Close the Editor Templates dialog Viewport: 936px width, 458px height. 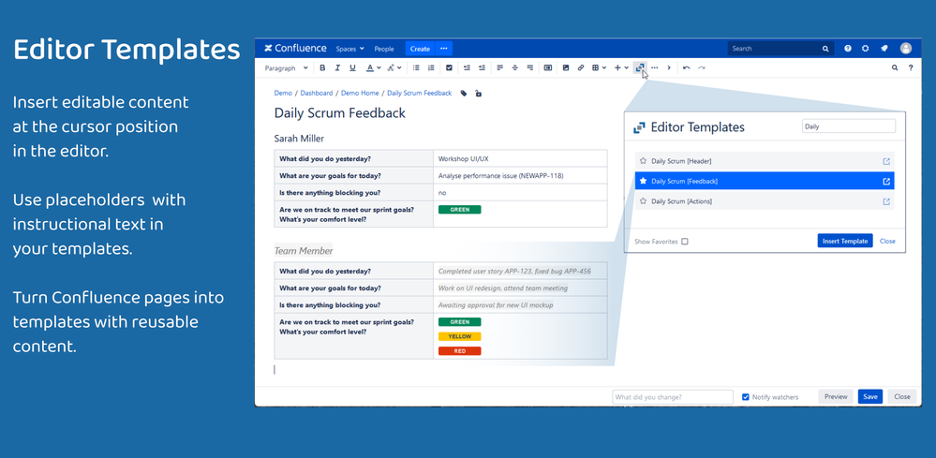click(887, 241)
